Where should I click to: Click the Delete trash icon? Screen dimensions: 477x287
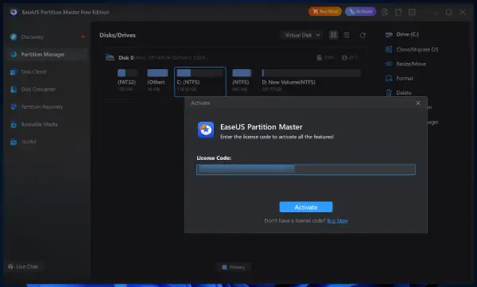click(x=389, y=92)
